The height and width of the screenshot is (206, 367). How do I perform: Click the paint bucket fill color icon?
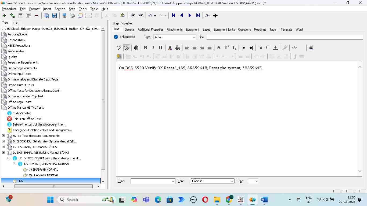pos(177,48)
